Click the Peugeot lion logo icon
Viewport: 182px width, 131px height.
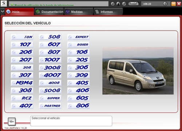coord(4,4)
